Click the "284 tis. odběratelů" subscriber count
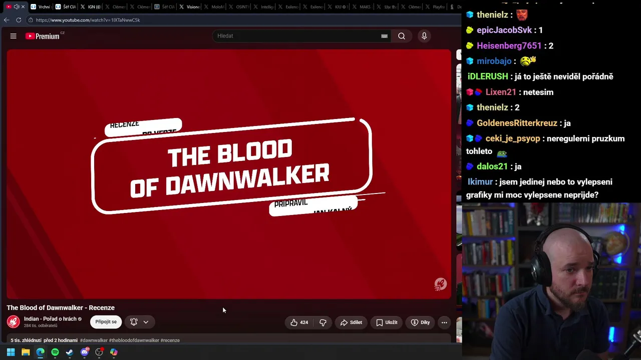 tap(41, 326)
